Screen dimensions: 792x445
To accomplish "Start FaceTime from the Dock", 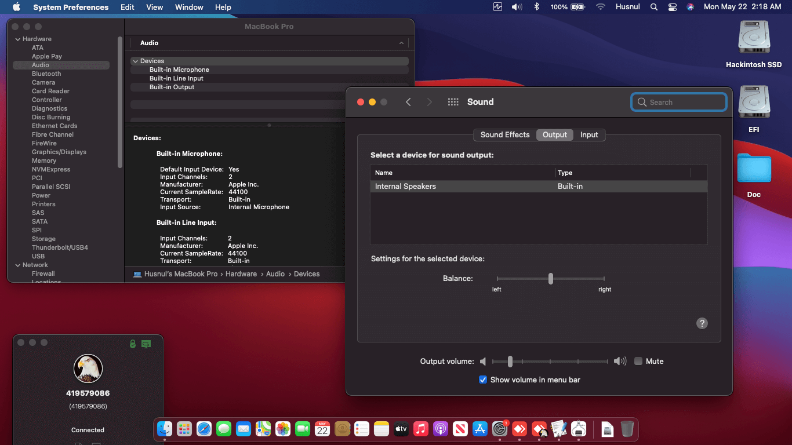I will (303, 429).
